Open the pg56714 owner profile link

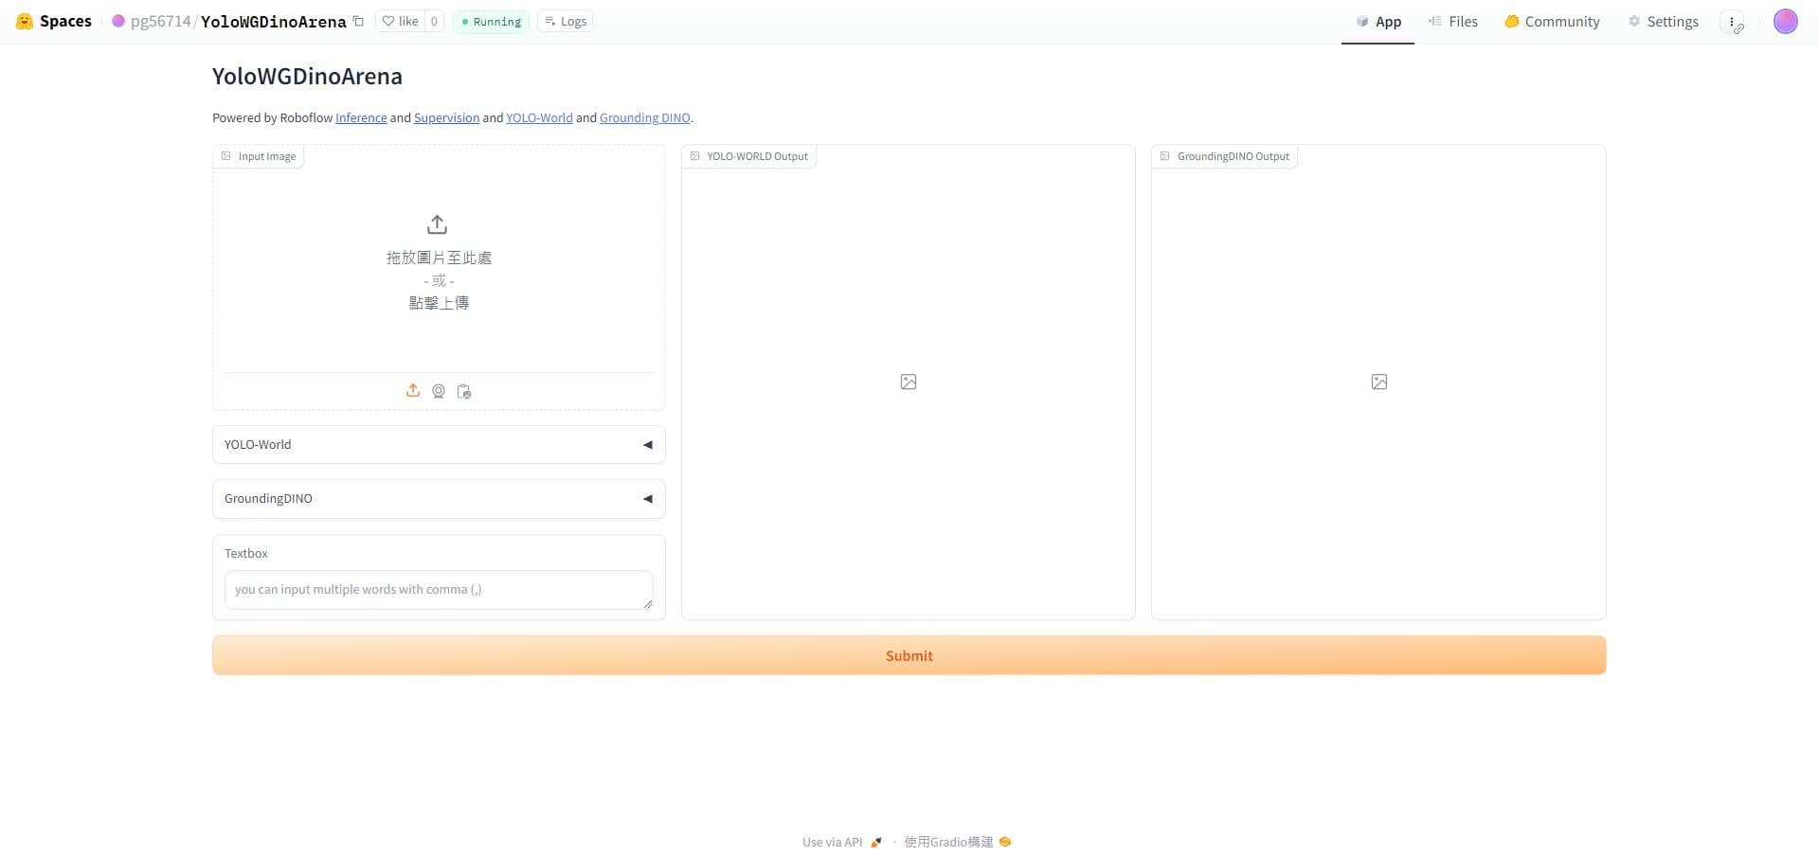point(160,22)
